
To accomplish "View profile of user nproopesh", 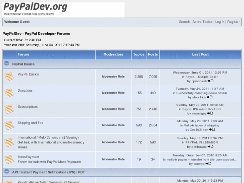I will [x=199, y=81].
